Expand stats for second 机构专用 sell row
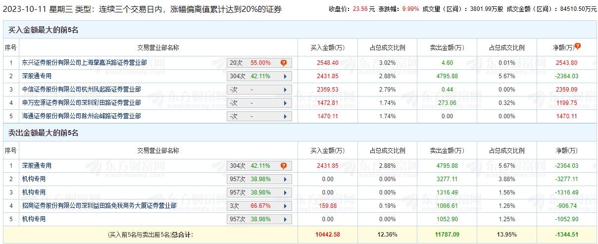 coord(285,193)
